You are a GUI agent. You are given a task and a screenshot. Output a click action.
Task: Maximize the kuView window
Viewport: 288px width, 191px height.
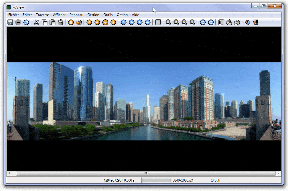[264, 6]
